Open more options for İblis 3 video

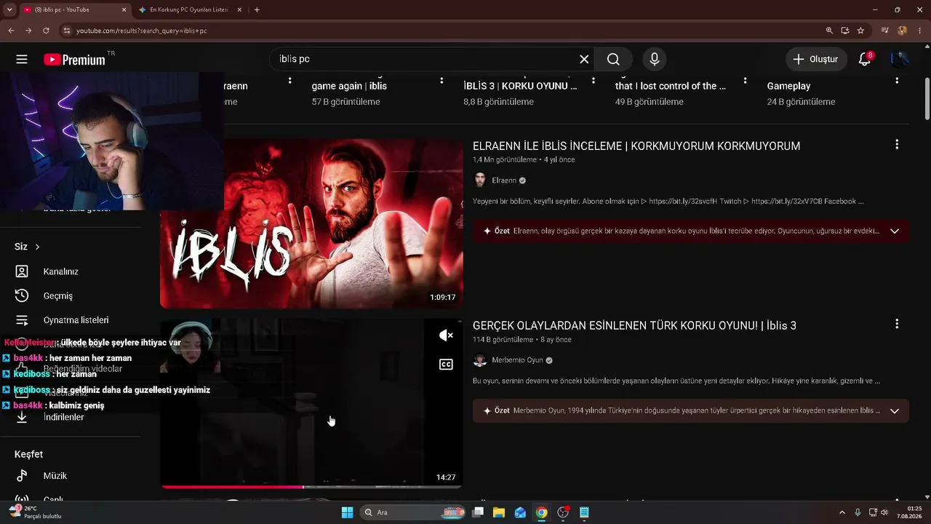(x=897, y=324)
